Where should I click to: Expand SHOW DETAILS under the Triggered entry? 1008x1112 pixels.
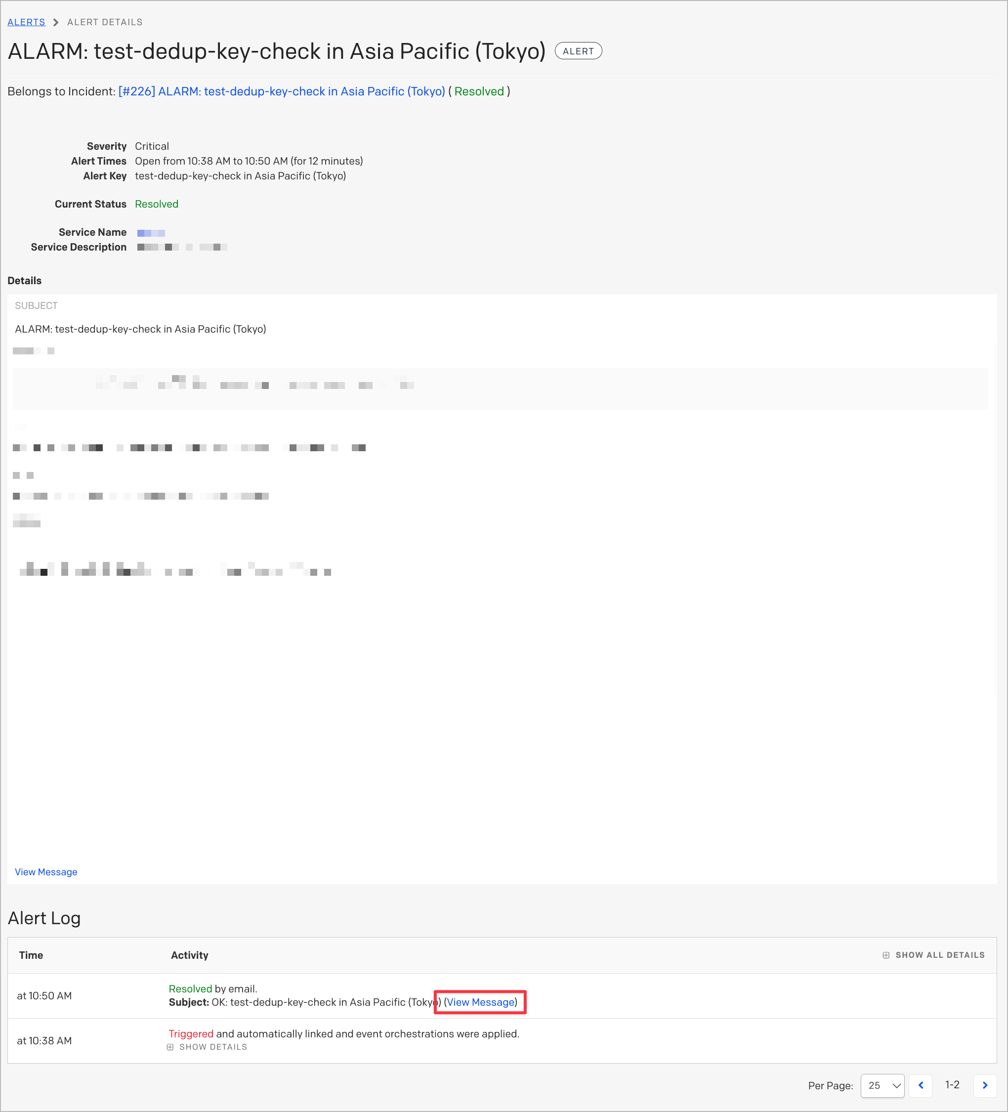(213, 1046)
